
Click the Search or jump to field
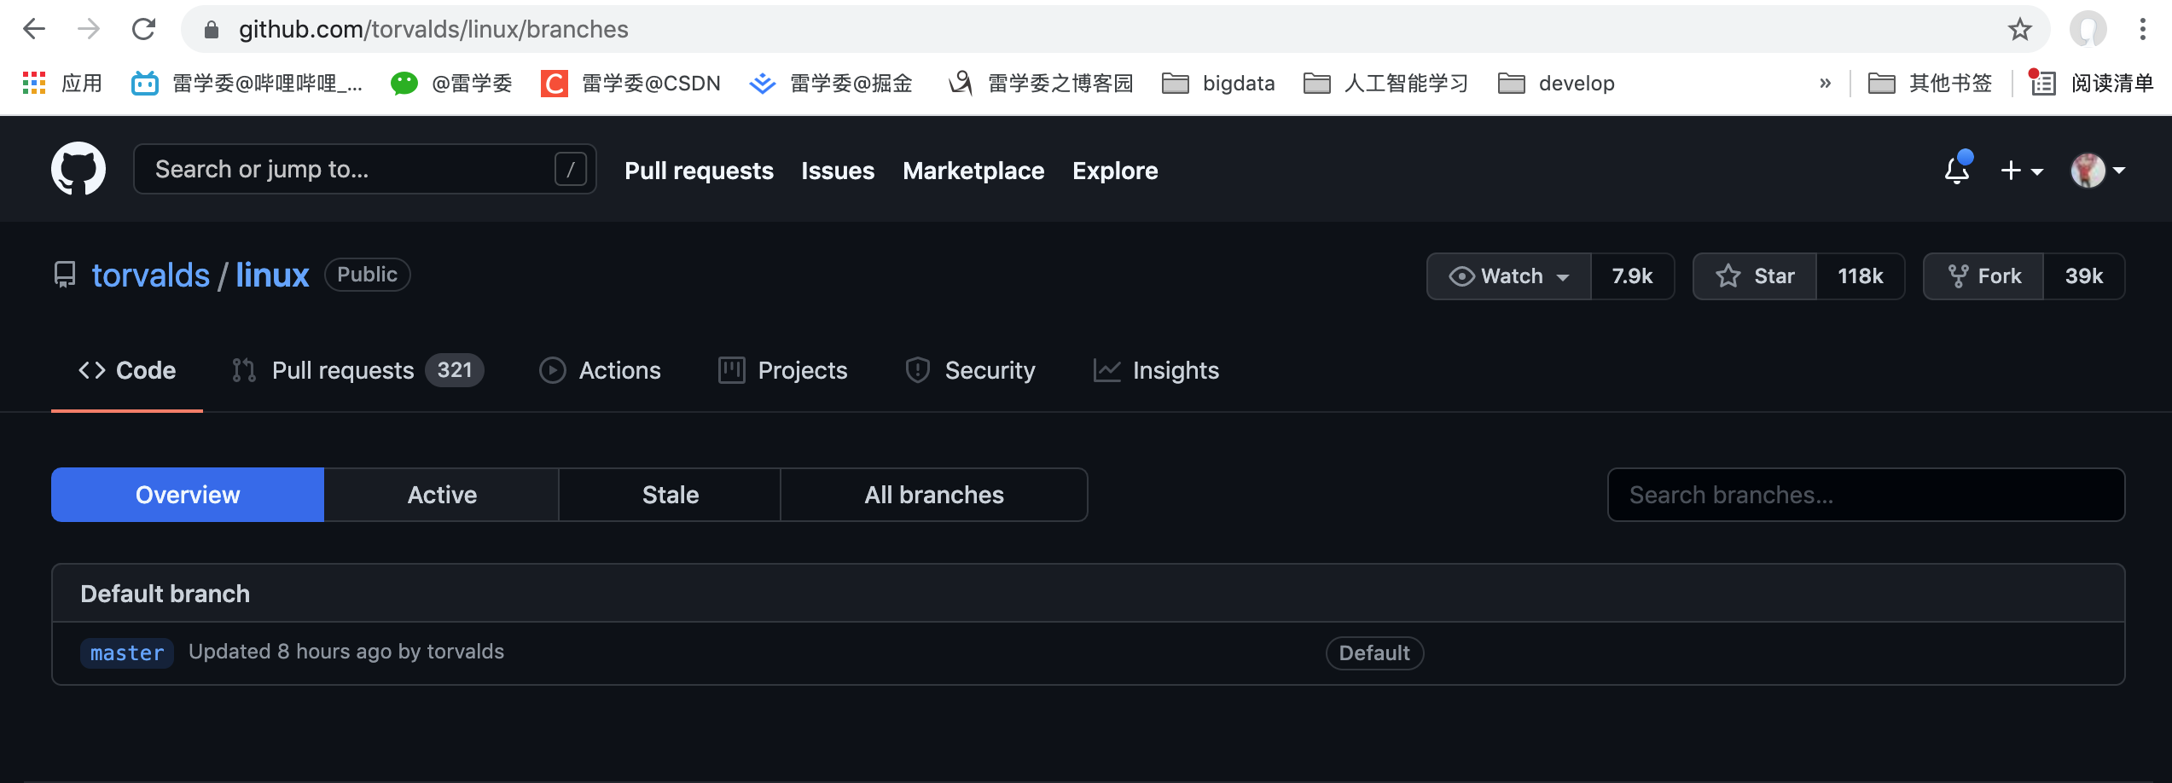click(x=364, y=169)
